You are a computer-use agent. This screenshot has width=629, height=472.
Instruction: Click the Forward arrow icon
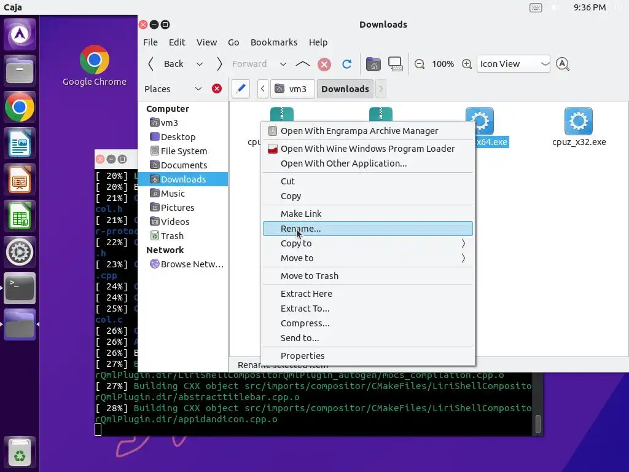[x=219, y=64]
